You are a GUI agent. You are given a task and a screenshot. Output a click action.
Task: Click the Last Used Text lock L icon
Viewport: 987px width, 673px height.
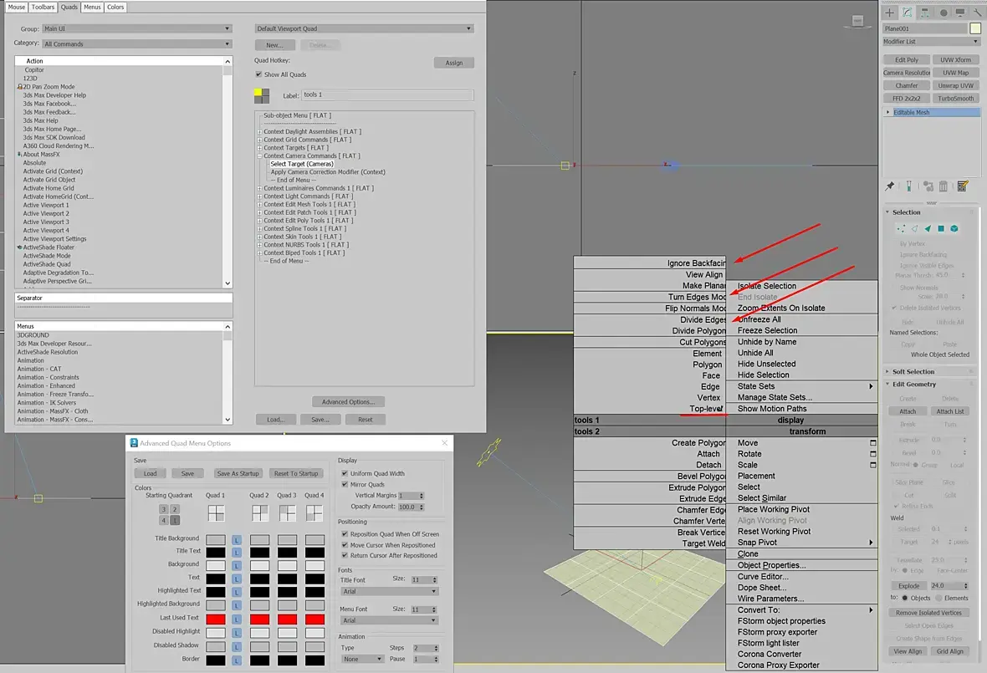tap(237, 619)
